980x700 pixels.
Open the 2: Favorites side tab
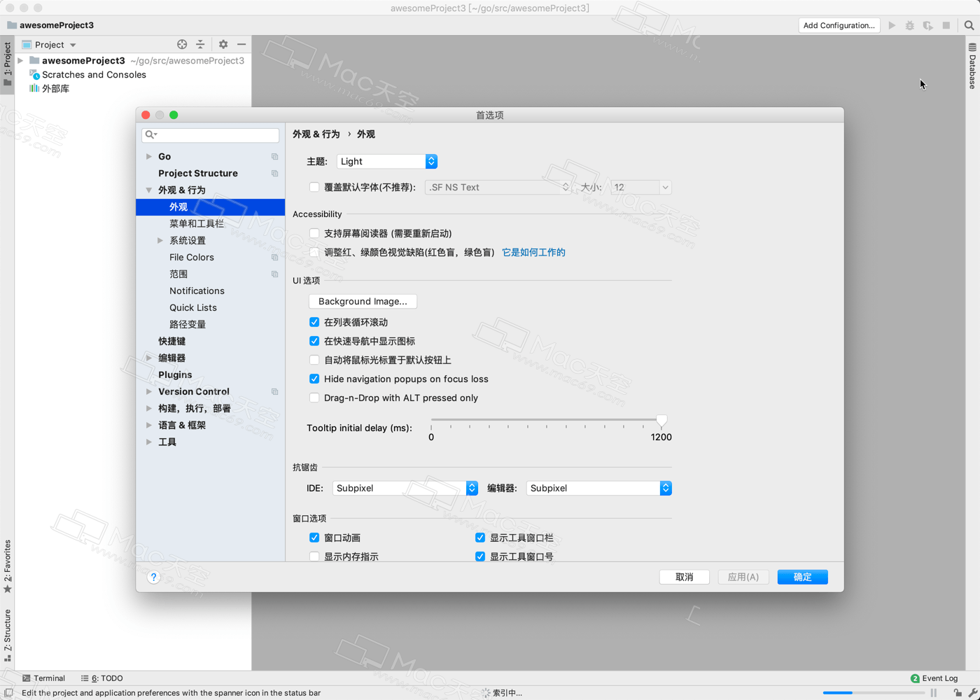coord(7,566)
